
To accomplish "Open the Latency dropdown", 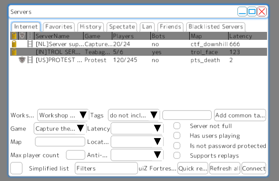I will [x=136, y=129].
